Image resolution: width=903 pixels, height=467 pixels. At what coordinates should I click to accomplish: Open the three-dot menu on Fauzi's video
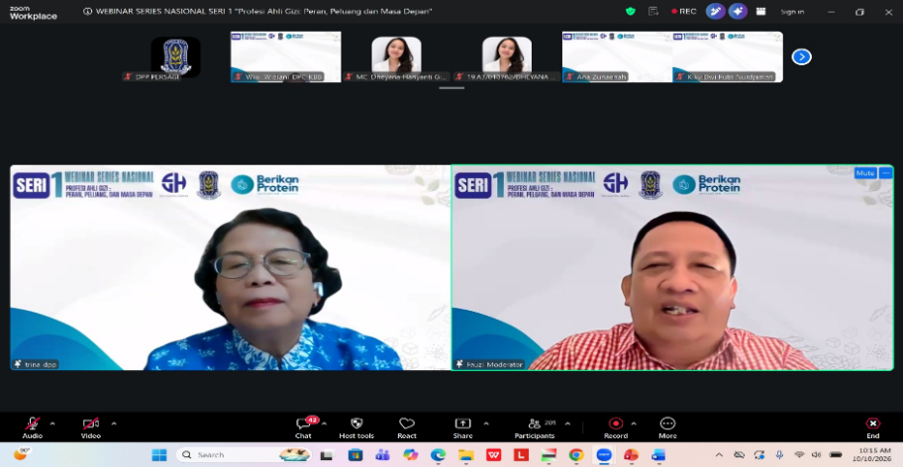click(886, 172)
